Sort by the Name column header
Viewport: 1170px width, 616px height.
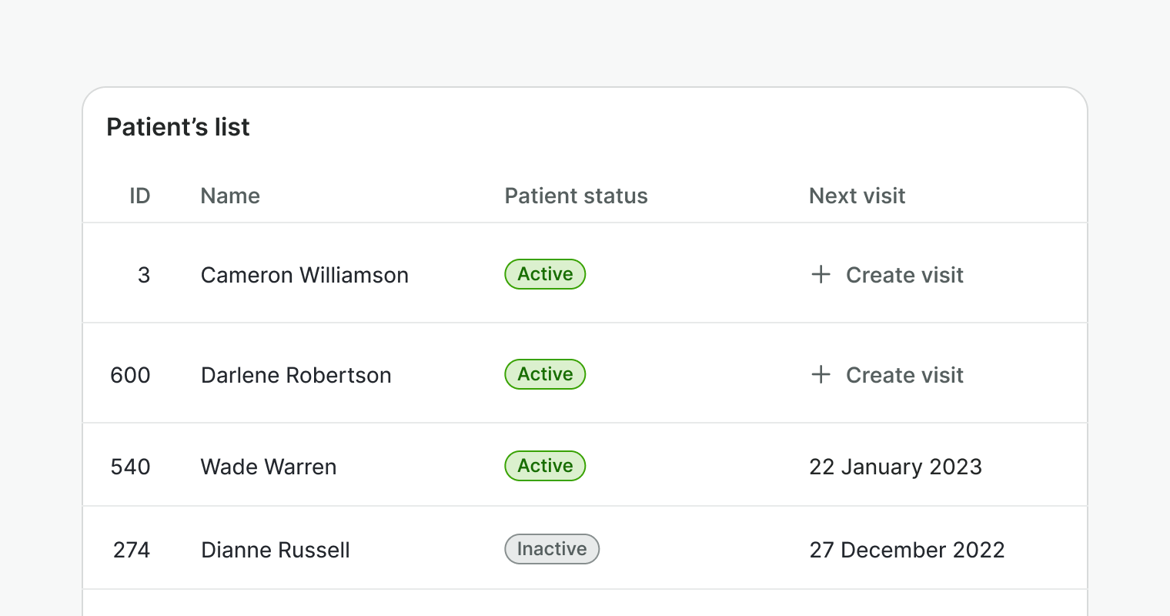click(x=230, y=196)
